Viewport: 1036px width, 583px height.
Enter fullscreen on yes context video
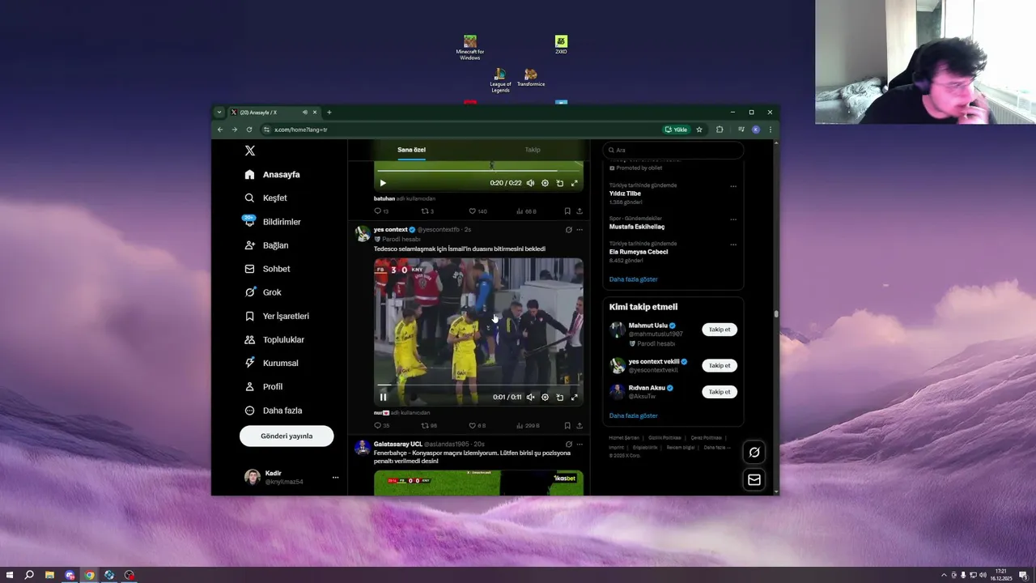(575, 397)
